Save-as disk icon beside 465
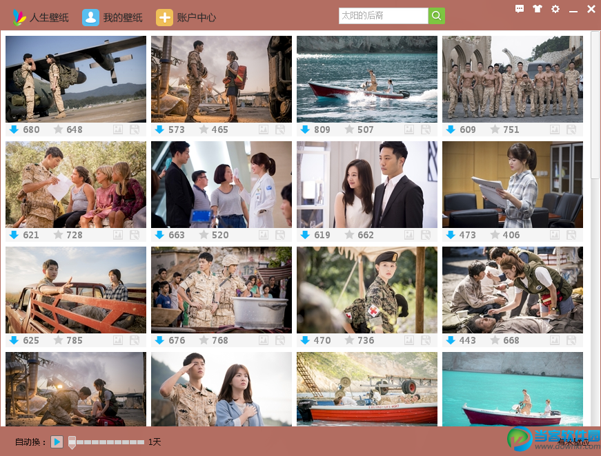The image size is (601, 456). click(280, 129)
